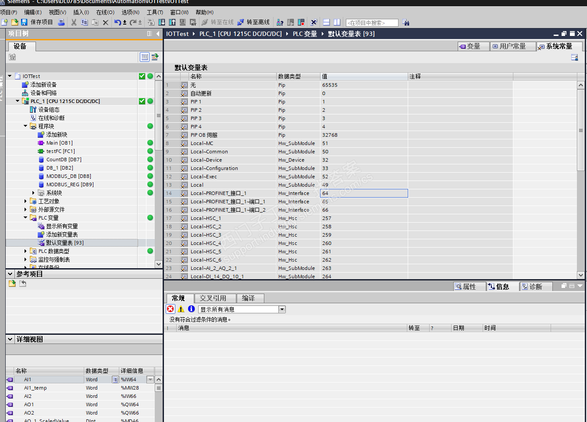Screen dimensions: 587x422
Task: Click the compile icon in the toolbar
Action: click(x=151, y=22)
